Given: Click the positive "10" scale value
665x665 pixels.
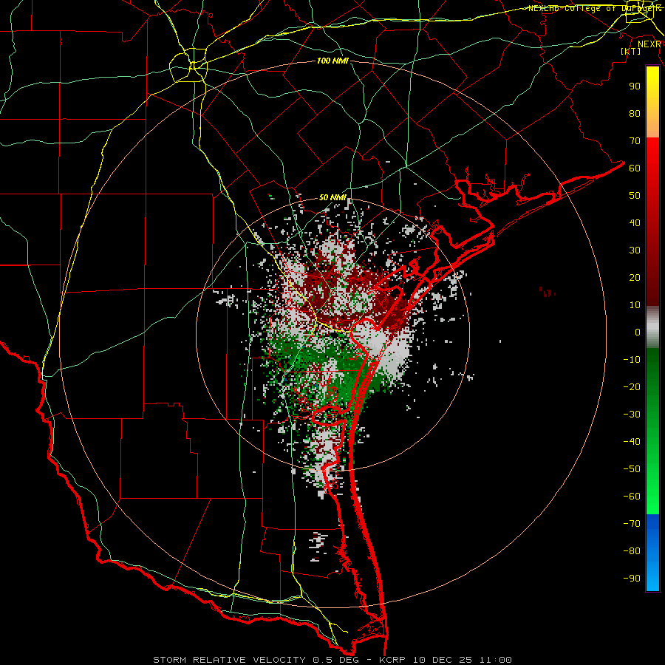Looking at the screenshot, I should coord(635,305).
